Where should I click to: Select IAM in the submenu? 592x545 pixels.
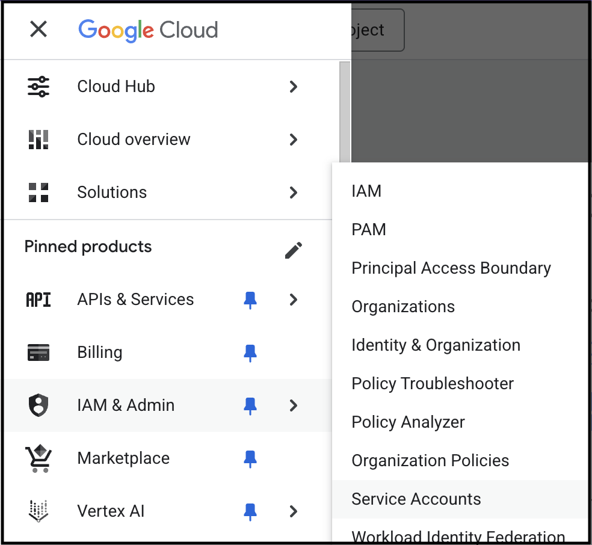coord(460,191)
